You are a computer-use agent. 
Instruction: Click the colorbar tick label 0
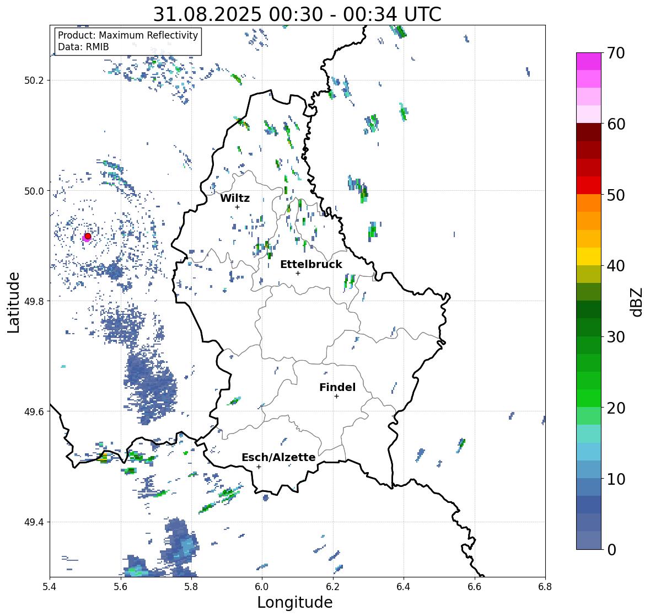click(612, 550)
